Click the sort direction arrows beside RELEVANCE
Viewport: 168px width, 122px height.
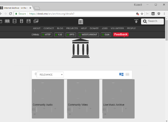tap(35, 74)
